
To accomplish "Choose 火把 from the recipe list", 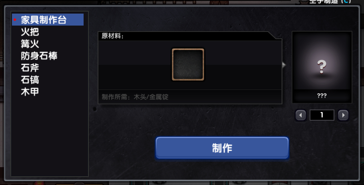I will (x=30, y=32).
